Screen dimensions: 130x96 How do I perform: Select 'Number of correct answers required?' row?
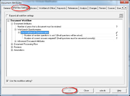(60, 38)
